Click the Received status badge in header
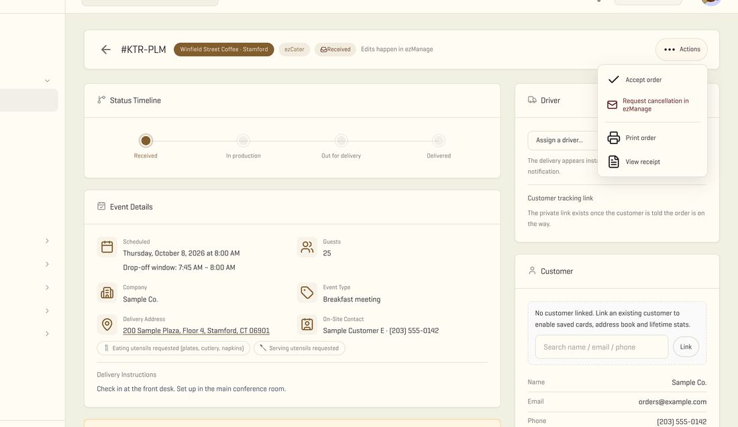738x427 pixels. coord(335,50)
